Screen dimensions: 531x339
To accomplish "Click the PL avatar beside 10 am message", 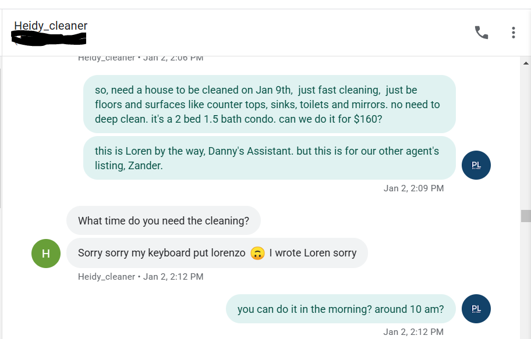I will [476, 309].
